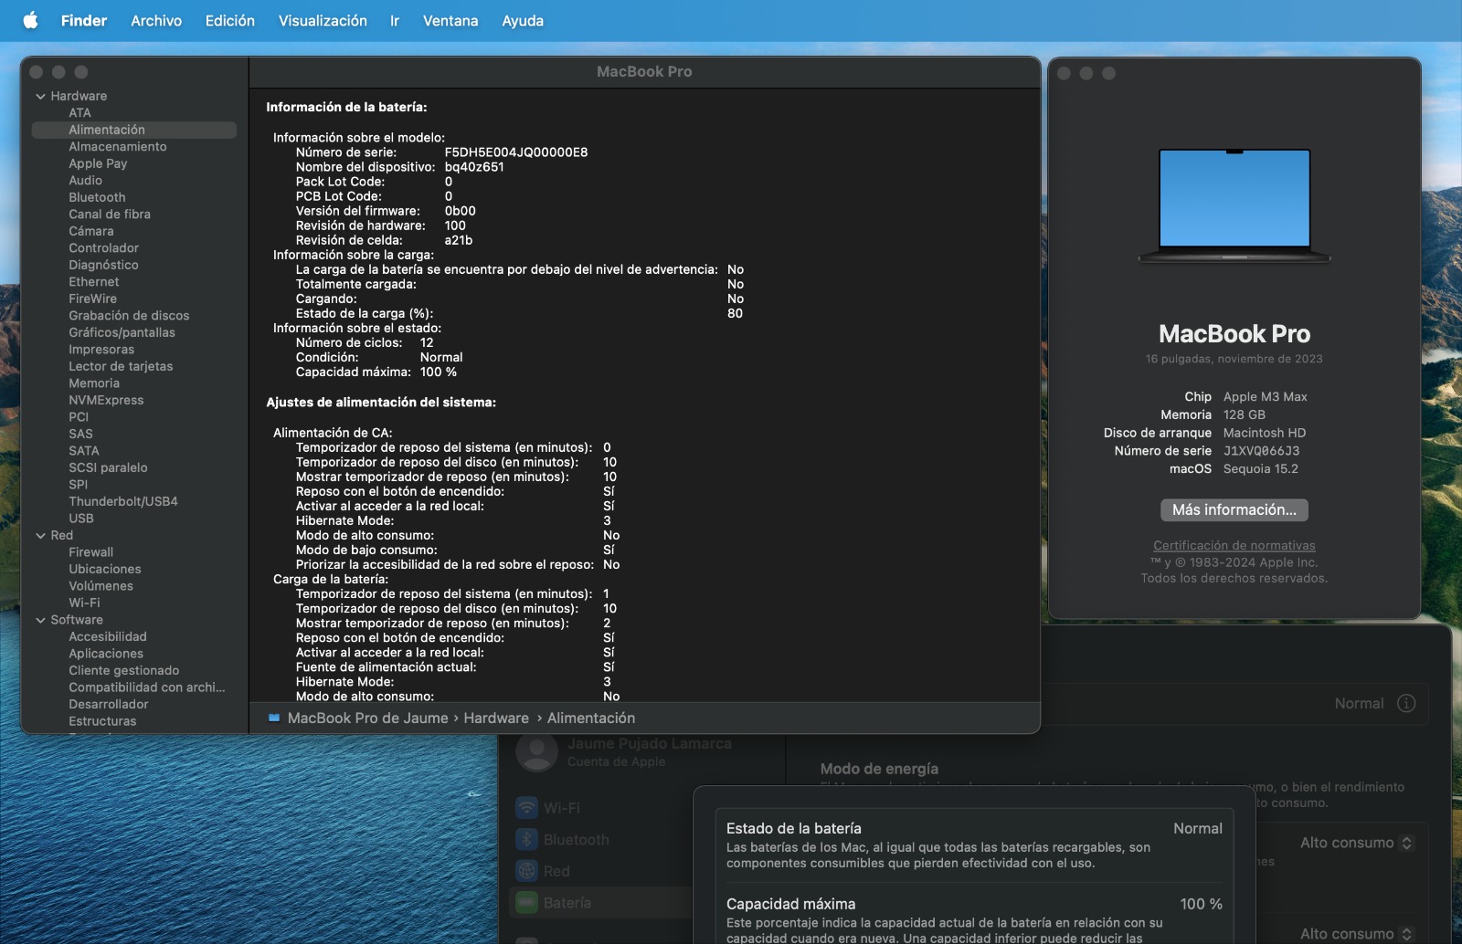Open the Ventana menu
Viewport: 1462px width, 944px height.
[x=450, y=20]
